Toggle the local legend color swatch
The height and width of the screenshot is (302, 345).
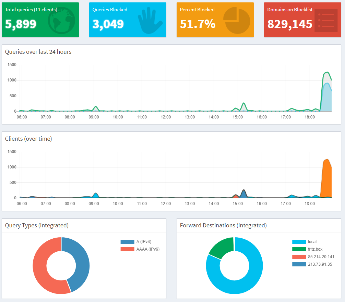[x=299, y=242]
